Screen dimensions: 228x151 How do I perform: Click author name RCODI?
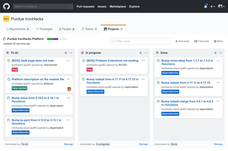pos(123,65)
